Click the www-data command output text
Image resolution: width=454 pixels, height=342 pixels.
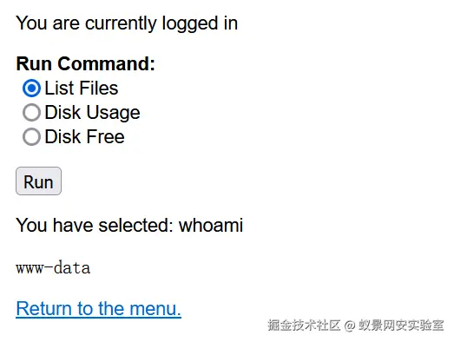[53, 268]
